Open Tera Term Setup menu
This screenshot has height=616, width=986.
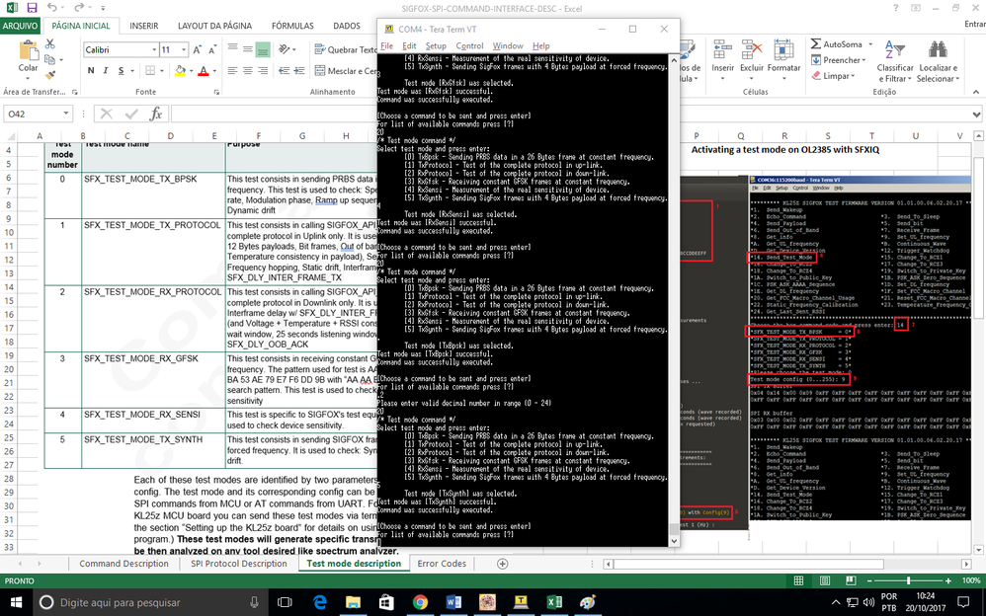coord(436,45)
